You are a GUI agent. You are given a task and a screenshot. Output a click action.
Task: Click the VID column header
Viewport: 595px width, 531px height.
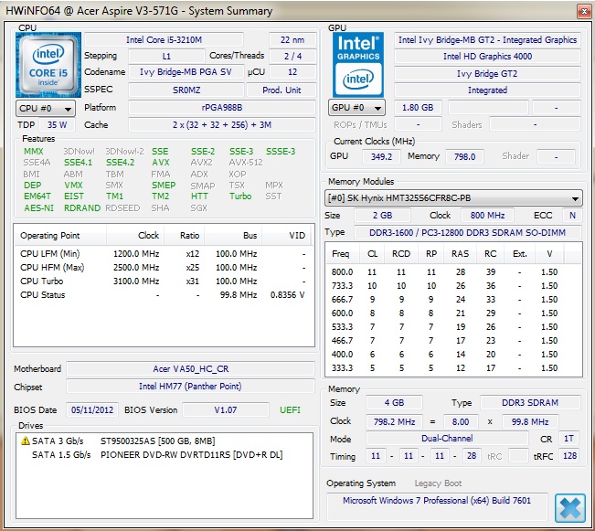tap(286, 236)
